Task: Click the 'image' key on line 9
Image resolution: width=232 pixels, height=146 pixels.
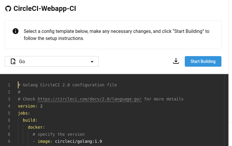Action: [x=44, y=141]
